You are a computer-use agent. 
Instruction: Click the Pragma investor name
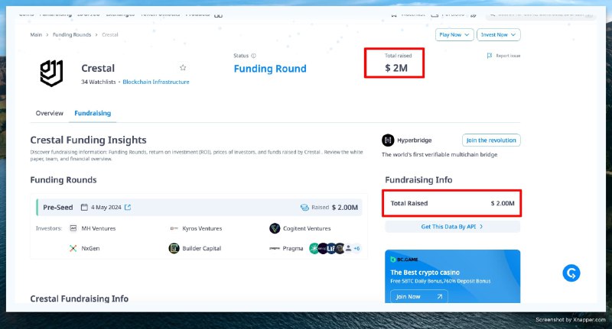(x=293, y=248)
